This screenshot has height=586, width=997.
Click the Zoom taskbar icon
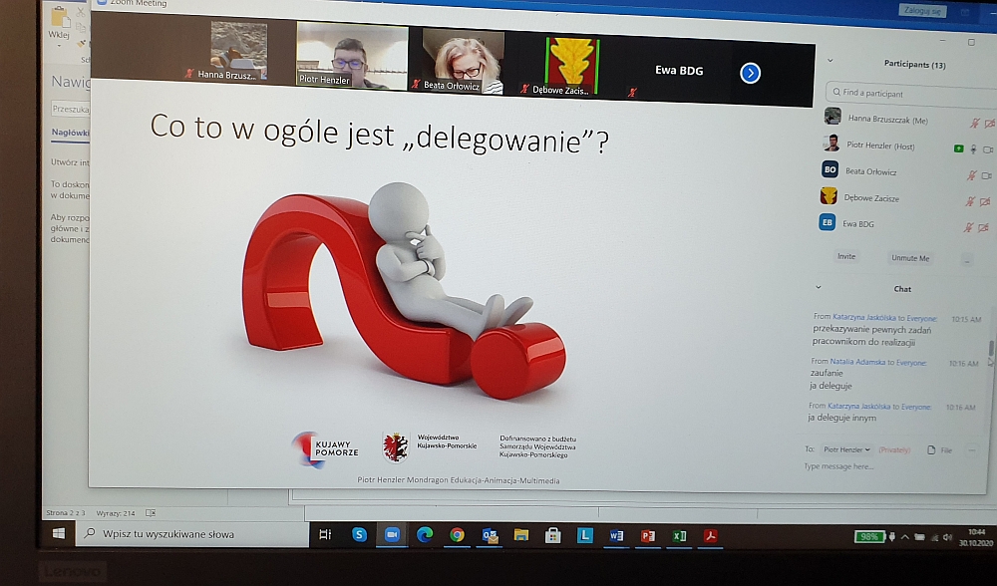pyautogui.click(x=392, y=535)
